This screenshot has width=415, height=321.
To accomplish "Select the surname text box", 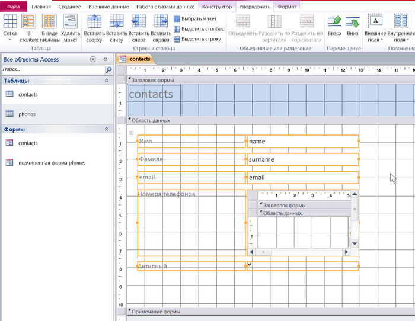I will point(303,159).
